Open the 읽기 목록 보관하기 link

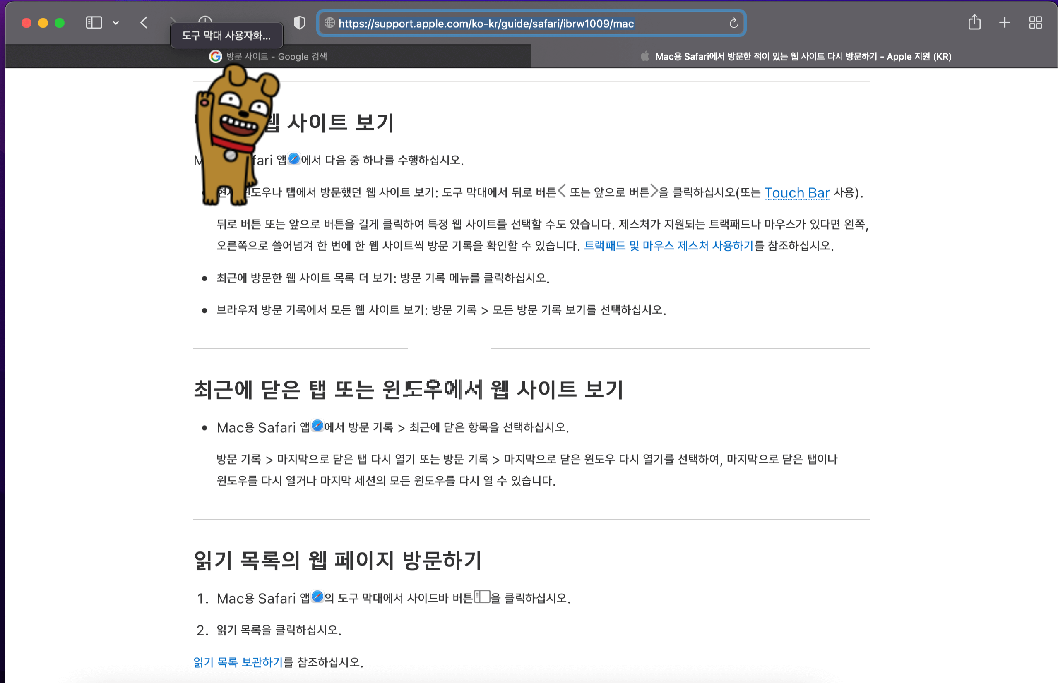pos(238,662)
